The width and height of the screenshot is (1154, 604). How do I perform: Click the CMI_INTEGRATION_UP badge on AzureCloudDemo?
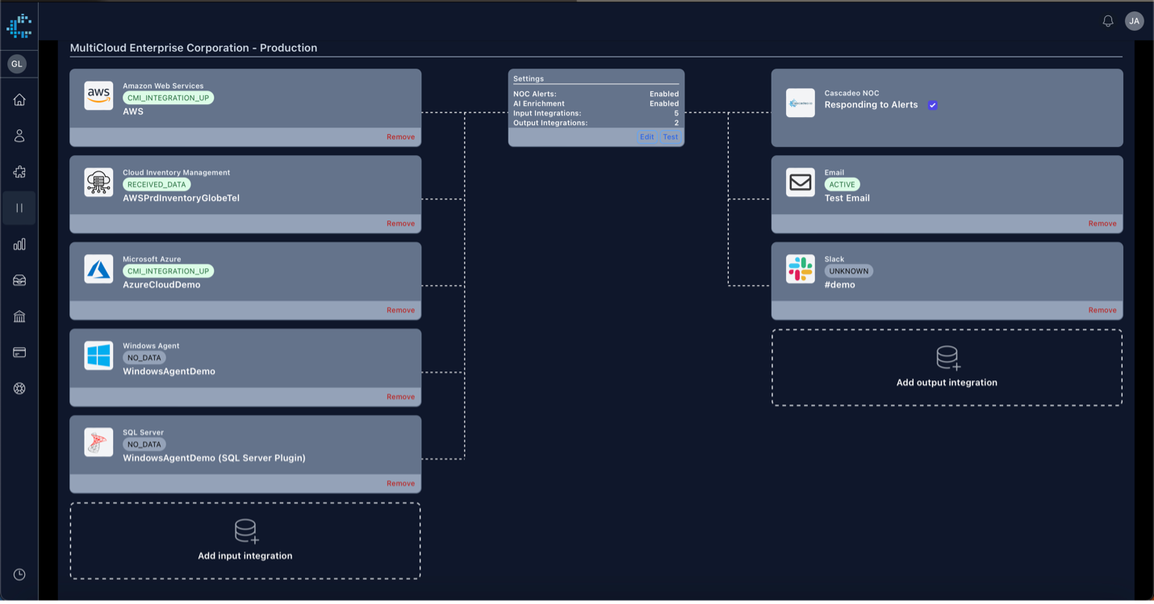(168, 271)
